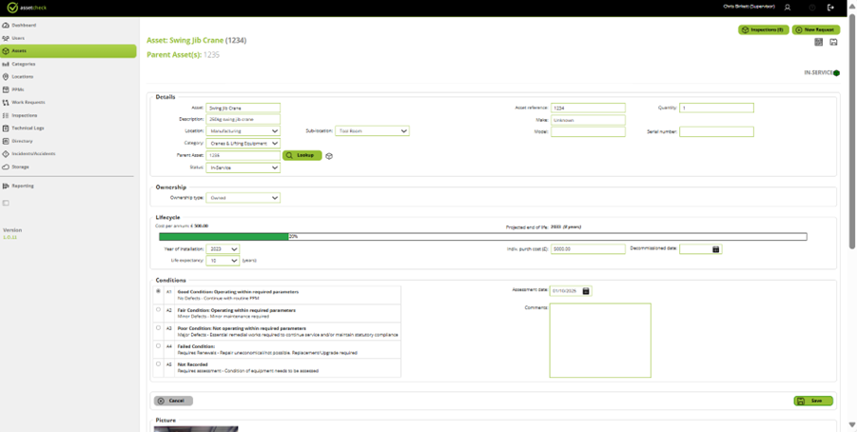Image resolution: width=857 pixels, height=432 pixels.
Task: Open the QR code icon below New Request
Action: [x=819, y=43]
